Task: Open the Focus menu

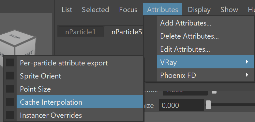Action: click(x=128, y=9)
